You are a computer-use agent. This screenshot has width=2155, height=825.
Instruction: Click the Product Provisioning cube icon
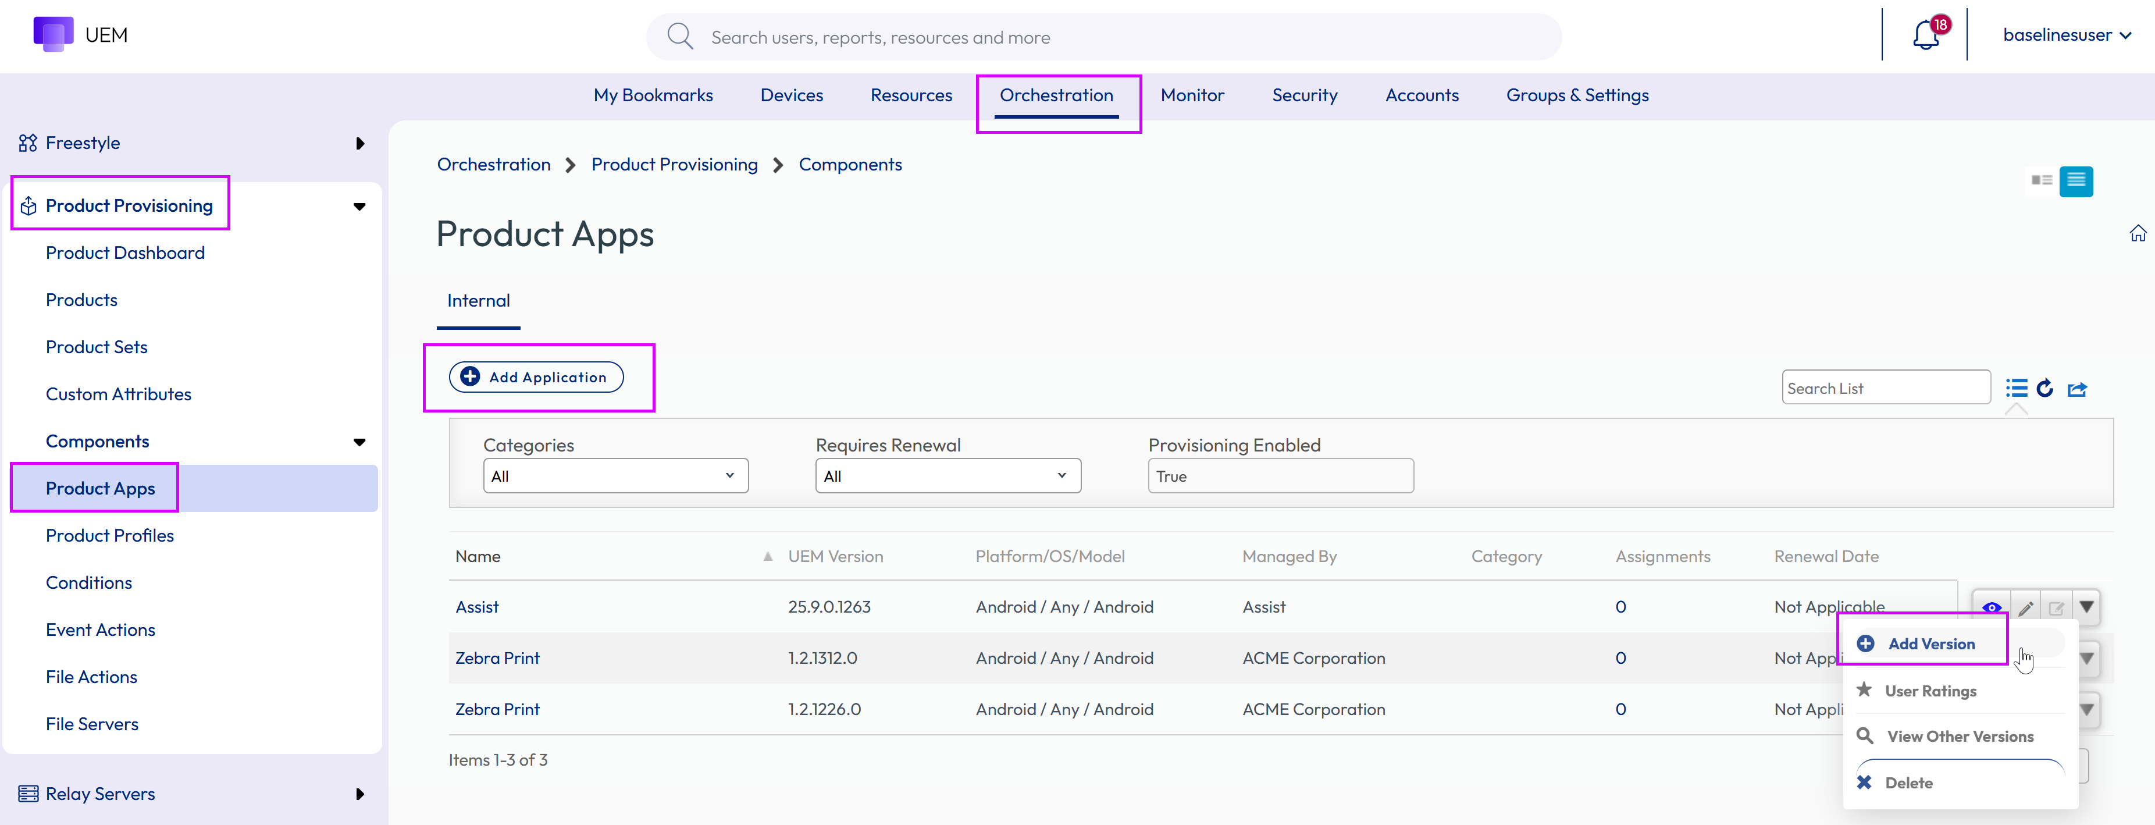point(27,206)
